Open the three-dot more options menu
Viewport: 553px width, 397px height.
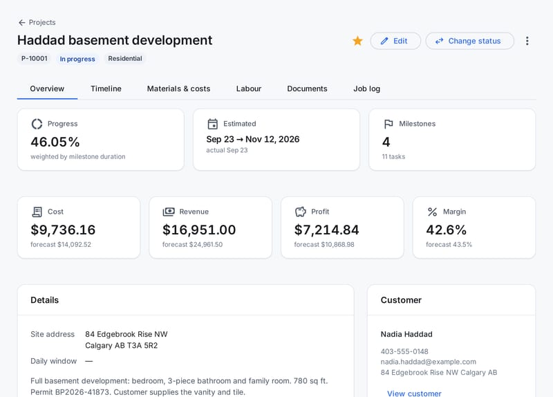tap(527, 41)
